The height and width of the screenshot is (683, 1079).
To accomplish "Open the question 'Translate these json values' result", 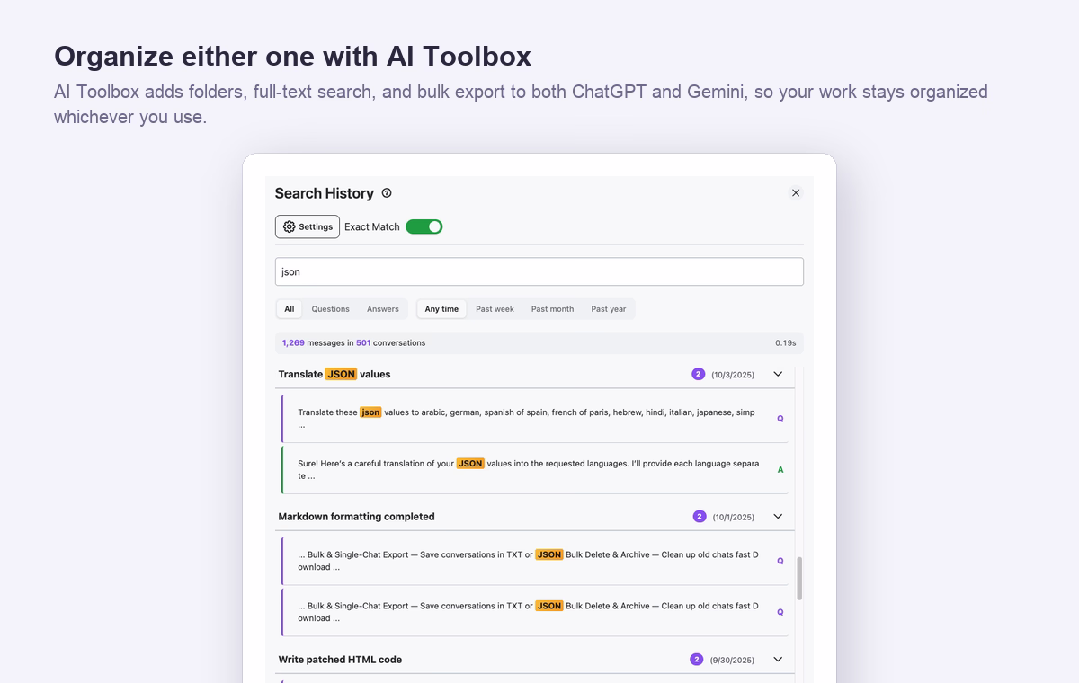I will pyautogui.click(x=537, y=419).
